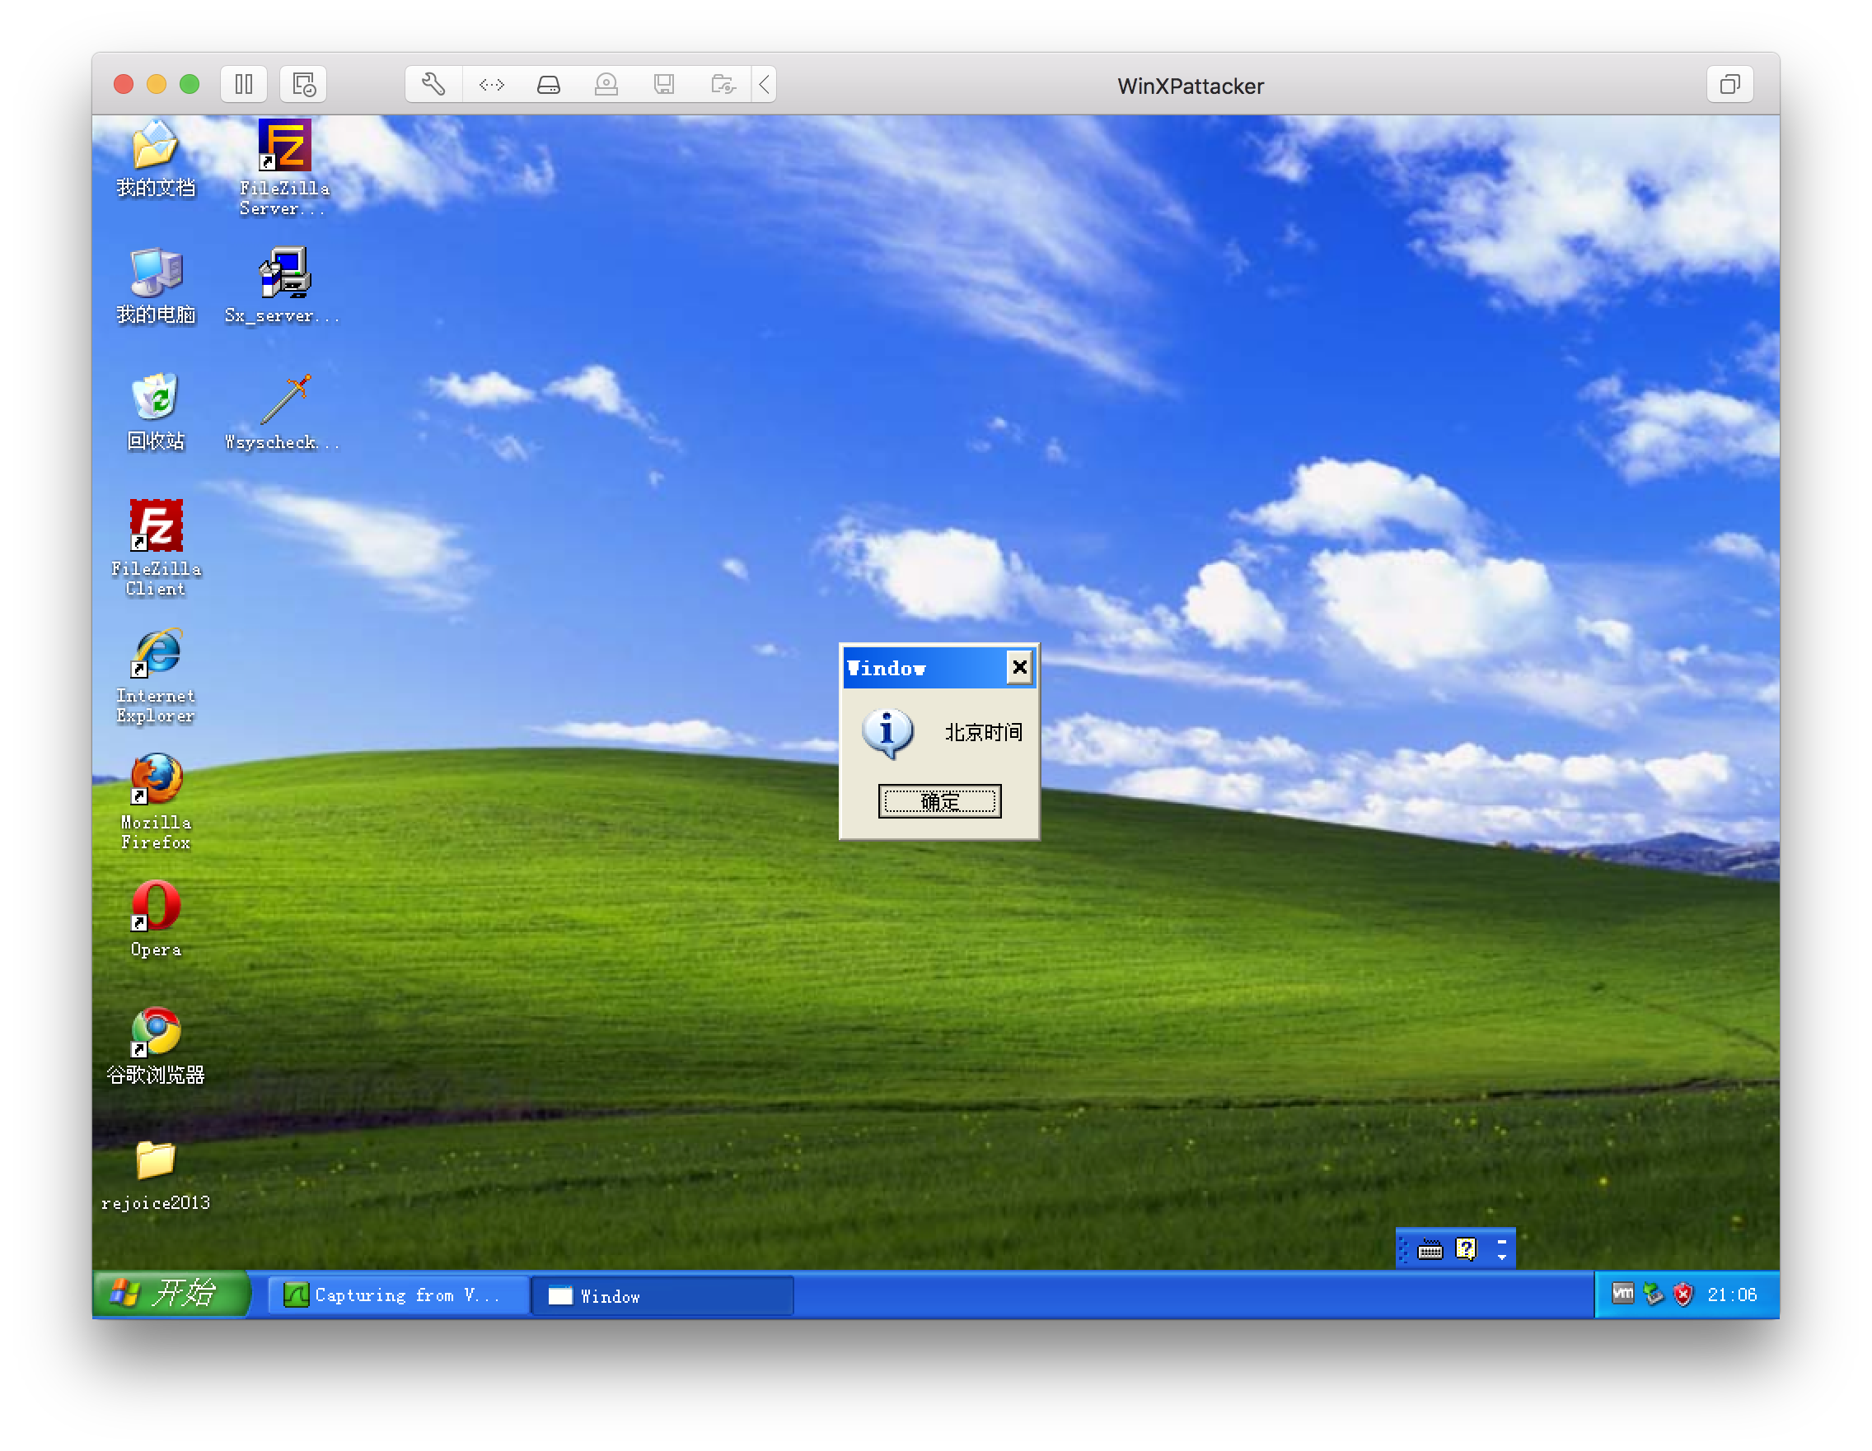Collapse the VM toolbar with the chevron arrow
The width and height of the screenshot is (1872, 1451).
point(765,84)
